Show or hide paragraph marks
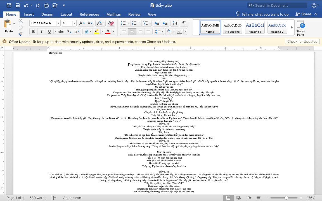 click(x=184, y=23)
